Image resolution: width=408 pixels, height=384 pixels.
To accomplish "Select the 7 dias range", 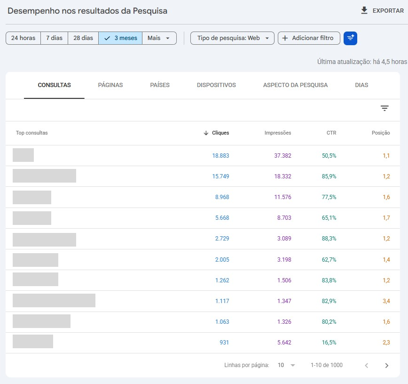I will [x=54, y=38].
